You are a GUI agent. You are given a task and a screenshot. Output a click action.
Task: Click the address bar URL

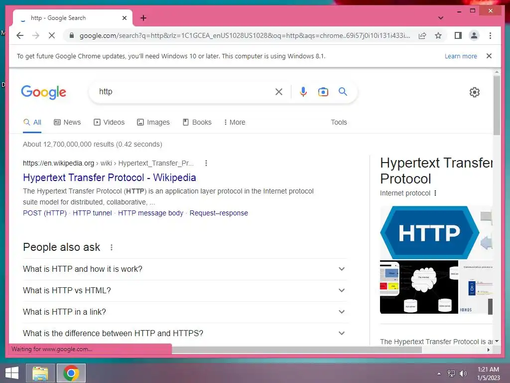pyautogui.click(x=245, y=35)
